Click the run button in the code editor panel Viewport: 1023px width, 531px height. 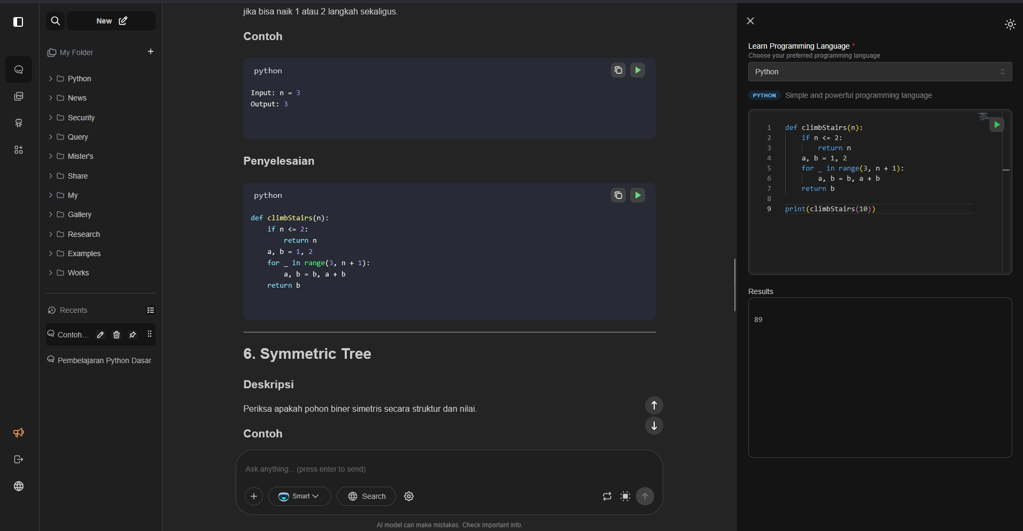click(x=996, y=125)
